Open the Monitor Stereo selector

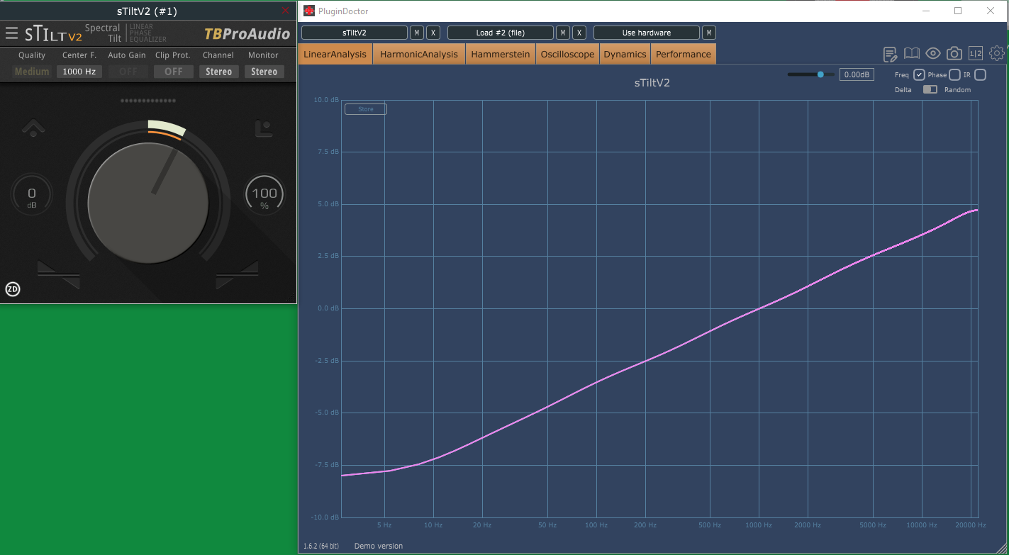[264, 72]
